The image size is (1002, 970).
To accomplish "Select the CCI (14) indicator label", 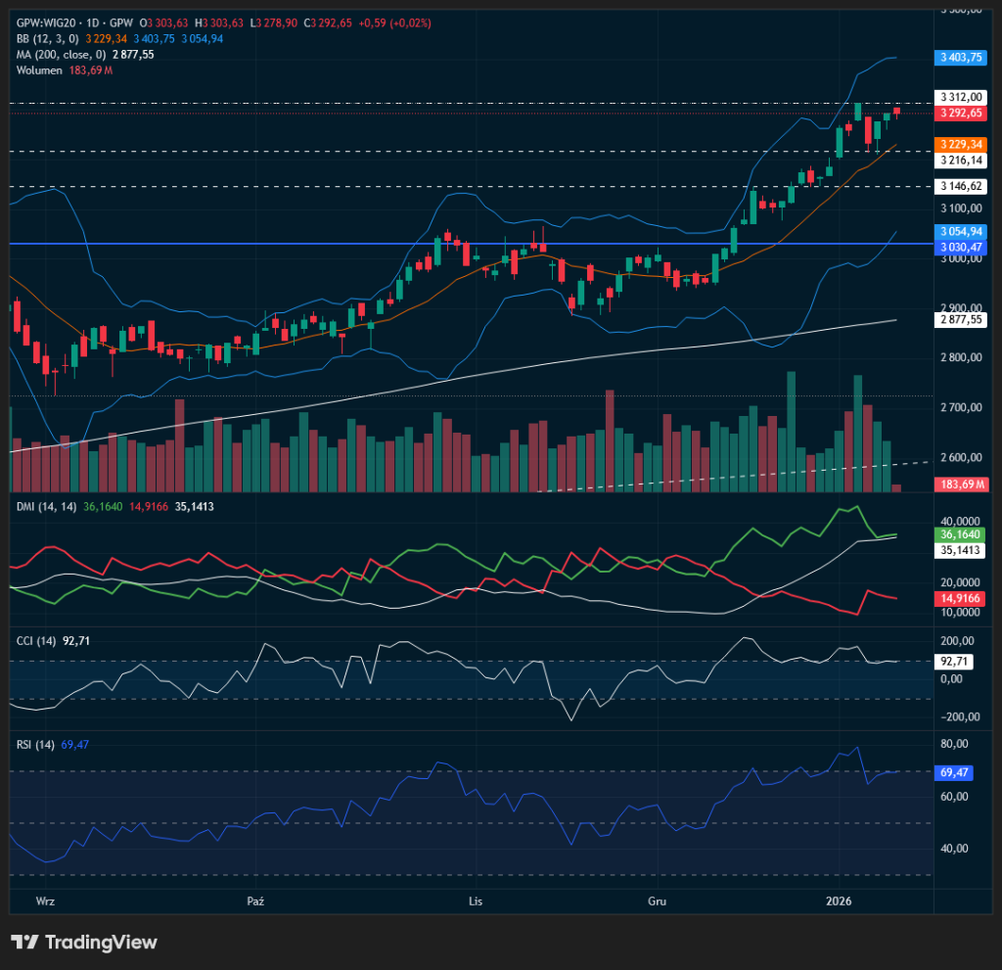I will (x=35, y=640).
